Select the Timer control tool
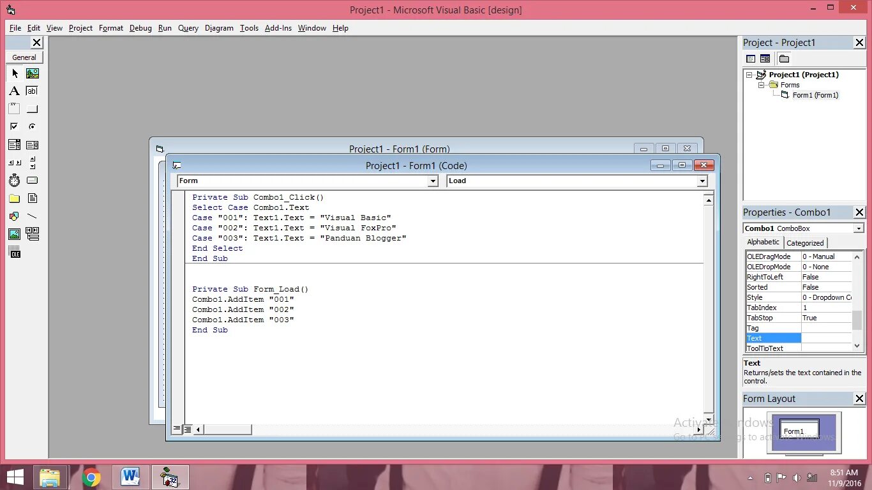Image resolution: width=872 pixels, height=490 pixels. (x=15, y=181)
